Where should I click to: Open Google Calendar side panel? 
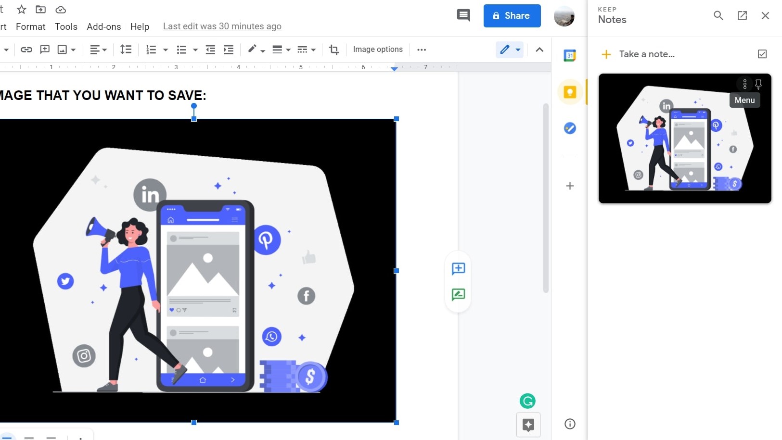570,55
